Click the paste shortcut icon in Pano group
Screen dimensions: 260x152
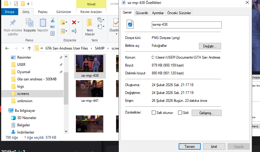click(x=52, y=33)
